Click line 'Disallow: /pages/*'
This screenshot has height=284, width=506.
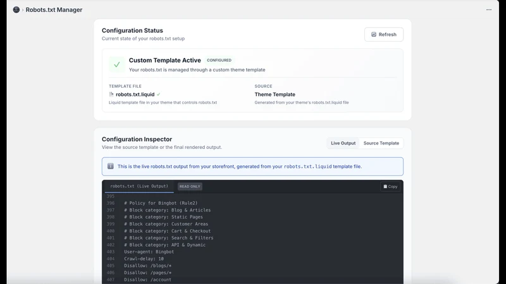(x=147, y=273)
